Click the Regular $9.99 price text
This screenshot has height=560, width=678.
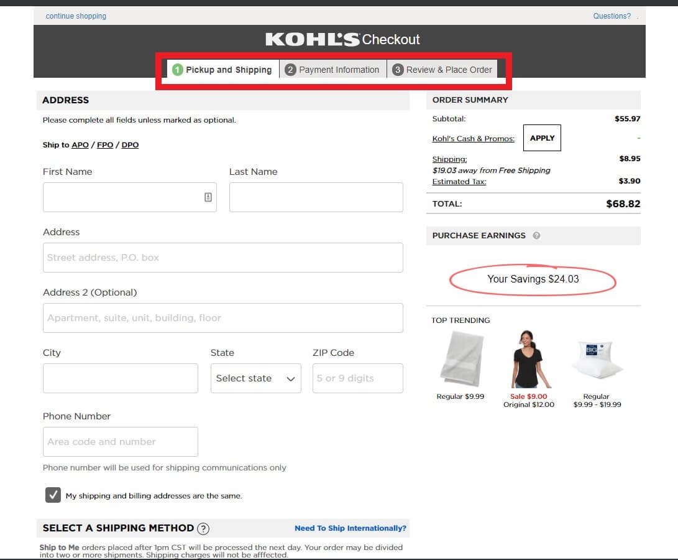(460, 396)
